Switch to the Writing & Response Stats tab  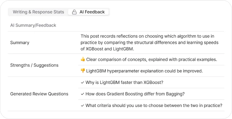(39, 12)
